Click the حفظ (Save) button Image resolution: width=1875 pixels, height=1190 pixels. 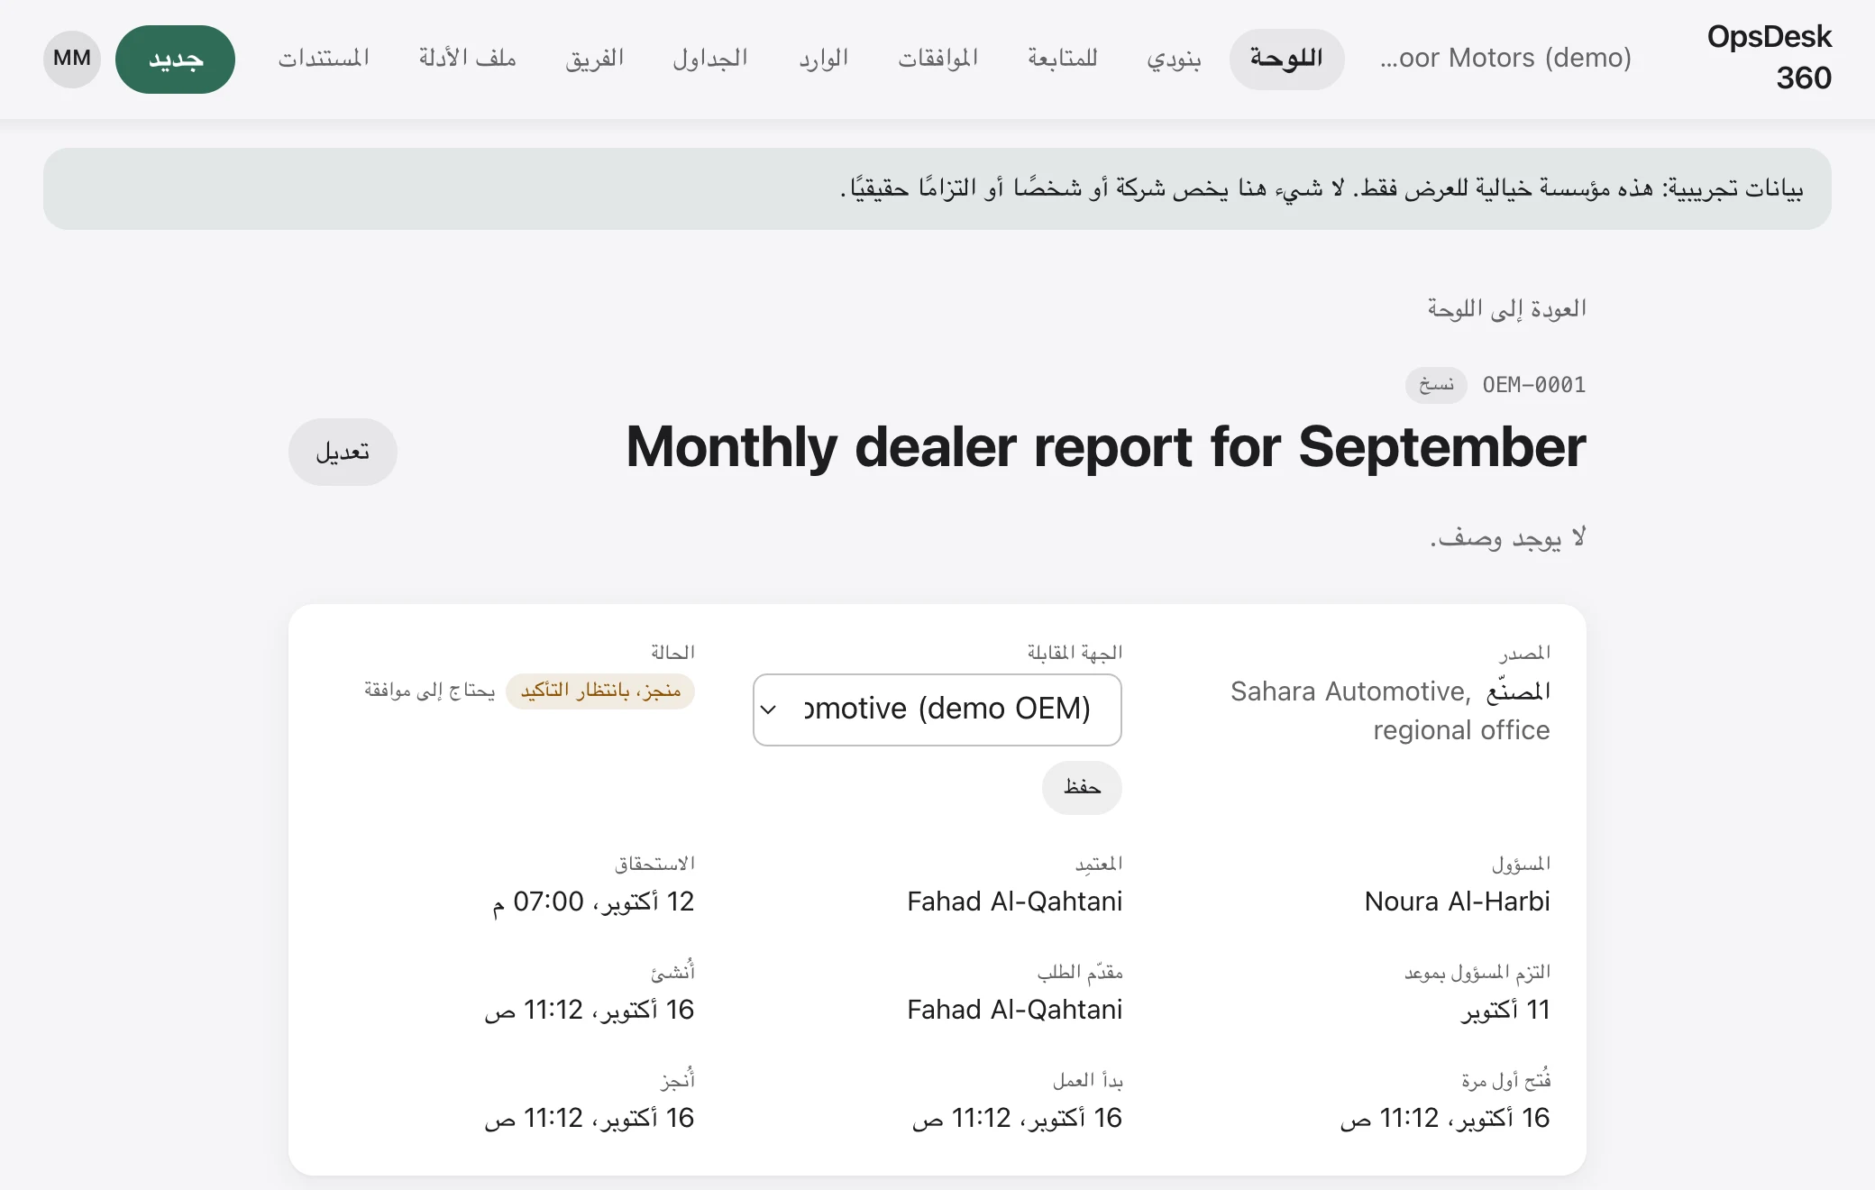pos(1082,788)
